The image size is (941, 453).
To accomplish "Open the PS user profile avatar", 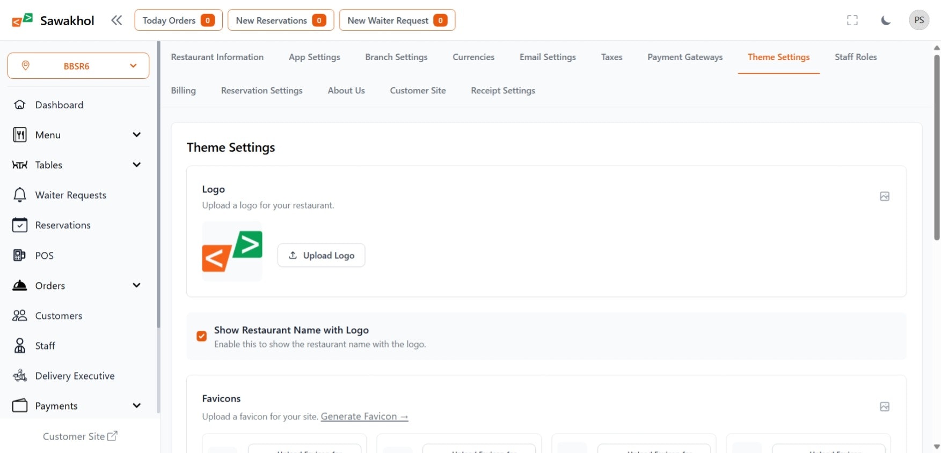I will tap(919, 20).
